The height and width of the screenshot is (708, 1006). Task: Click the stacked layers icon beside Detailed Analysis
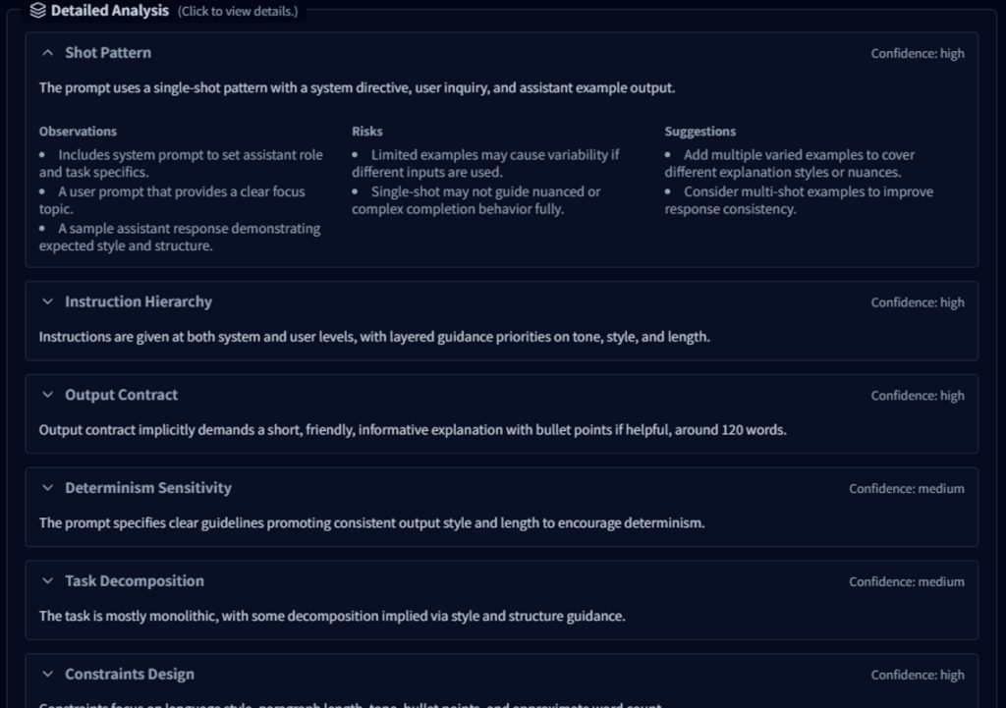tap(37, 12)
